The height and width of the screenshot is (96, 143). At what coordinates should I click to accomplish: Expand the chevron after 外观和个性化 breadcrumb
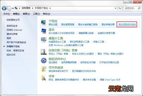point(50,8)
